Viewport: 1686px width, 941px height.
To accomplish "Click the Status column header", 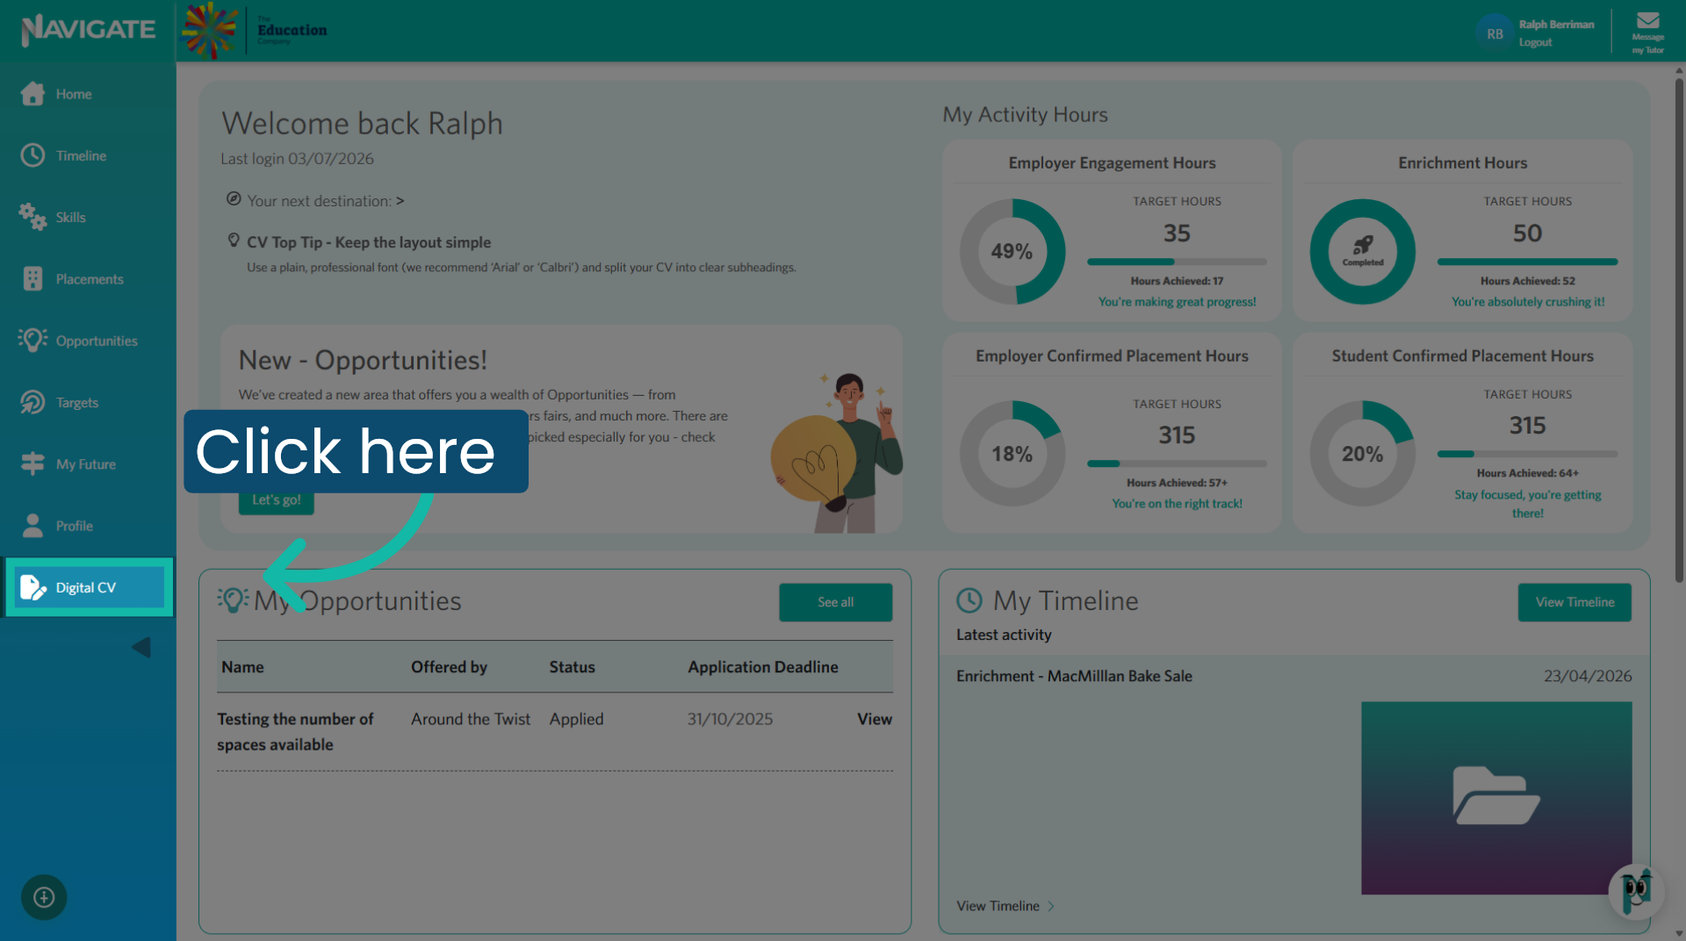I will pyautogui.click(x=572, y=667).
